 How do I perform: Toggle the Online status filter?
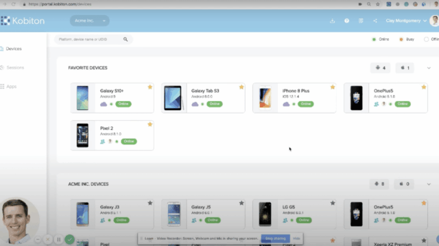[381, 40]
